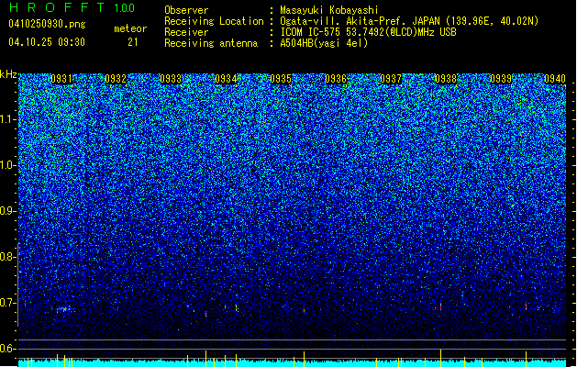Click the 'meteor' label

(130, 28)
